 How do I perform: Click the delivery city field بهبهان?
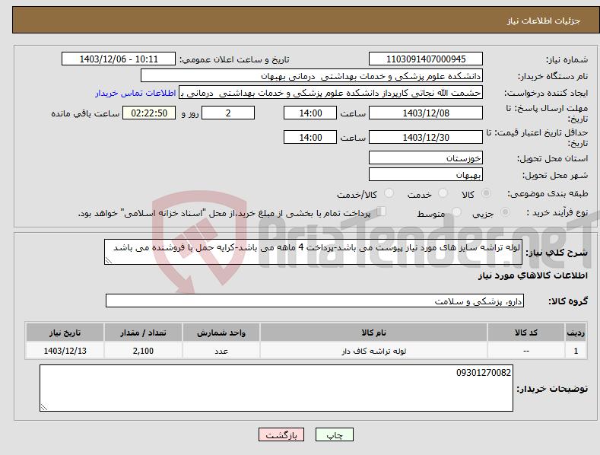pos(426,175)
